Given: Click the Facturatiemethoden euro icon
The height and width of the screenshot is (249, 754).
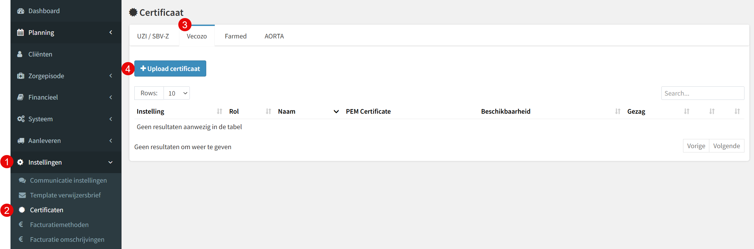Looking at the screenshot, I should coord(21,225).
